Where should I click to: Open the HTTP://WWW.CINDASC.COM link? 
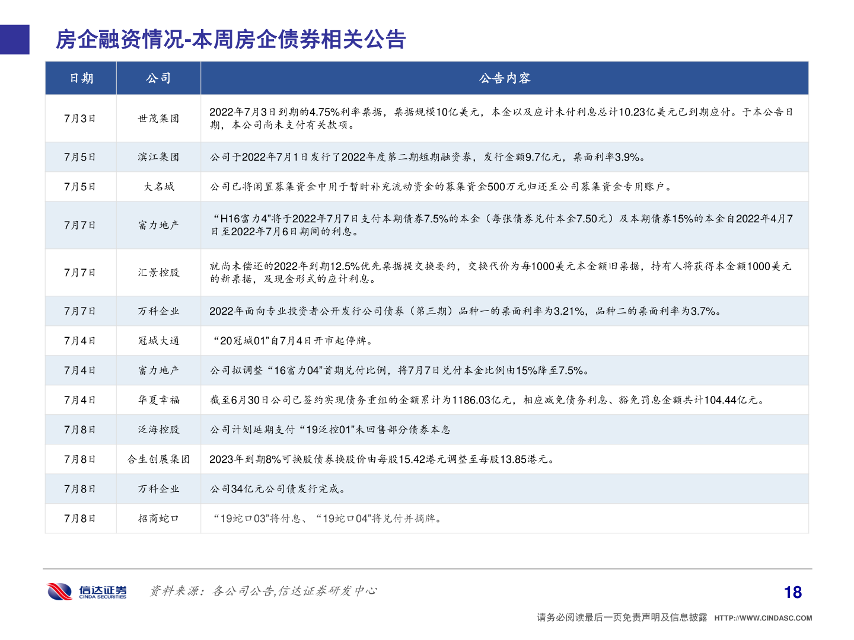763,618
